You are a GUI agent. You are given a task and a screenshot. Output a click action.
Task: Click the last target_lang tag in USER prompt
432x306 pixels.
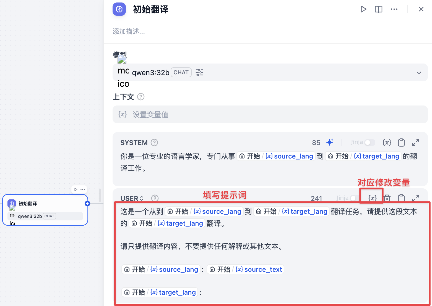[160, 292]
